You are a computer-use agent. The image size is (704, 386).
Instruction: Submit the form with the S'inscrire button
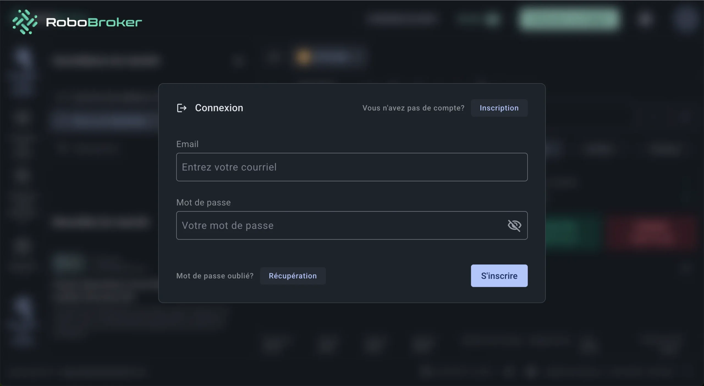[x=499, y=276]
